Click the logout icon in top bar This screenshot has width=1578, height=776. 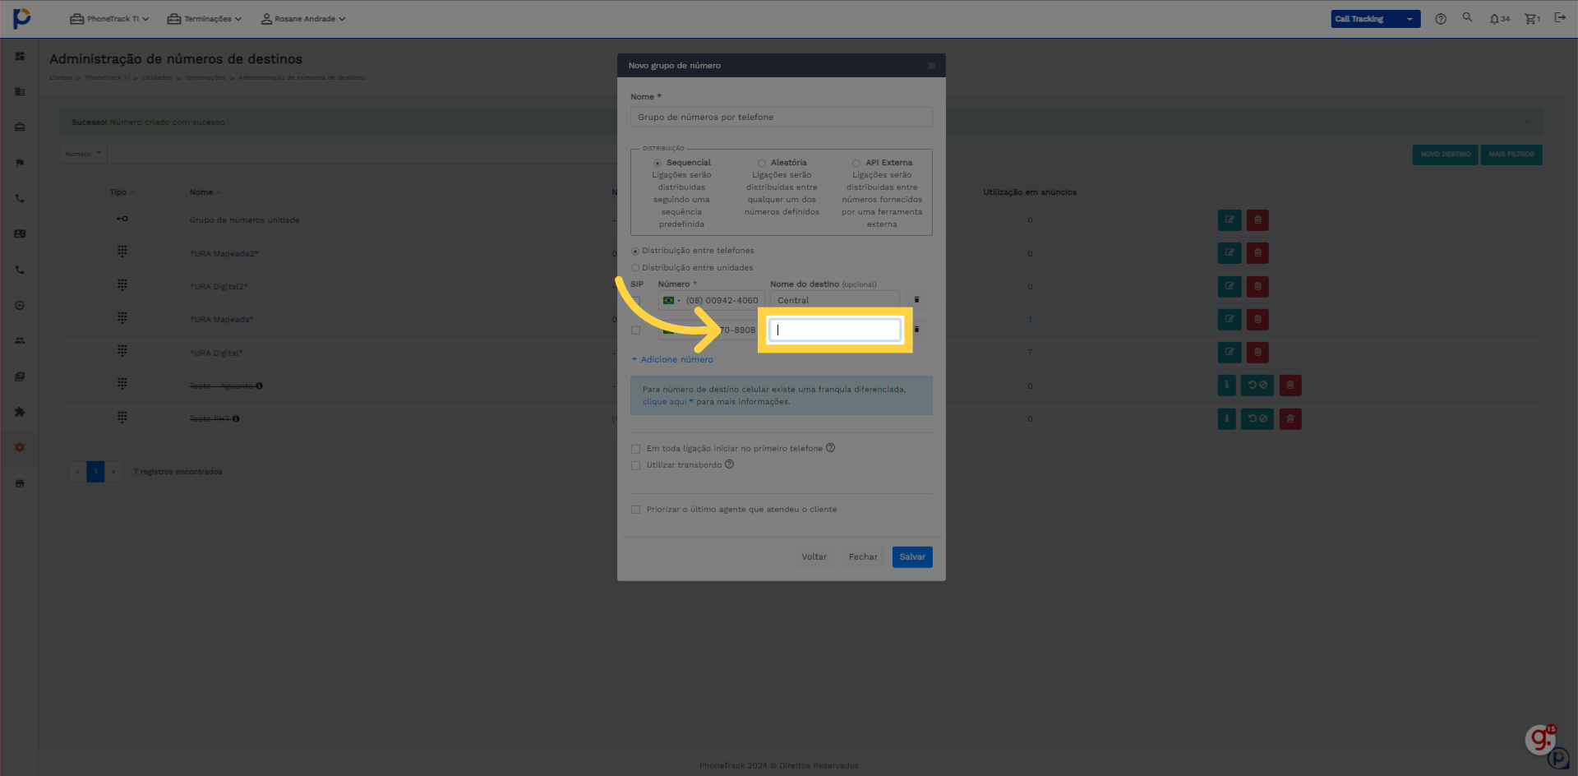click(x=1560, y=17)
